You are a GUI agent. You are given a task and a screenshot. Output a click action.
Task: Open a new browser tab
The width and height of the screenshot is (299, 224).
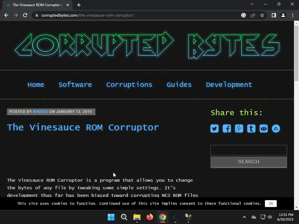click(79, 5)
